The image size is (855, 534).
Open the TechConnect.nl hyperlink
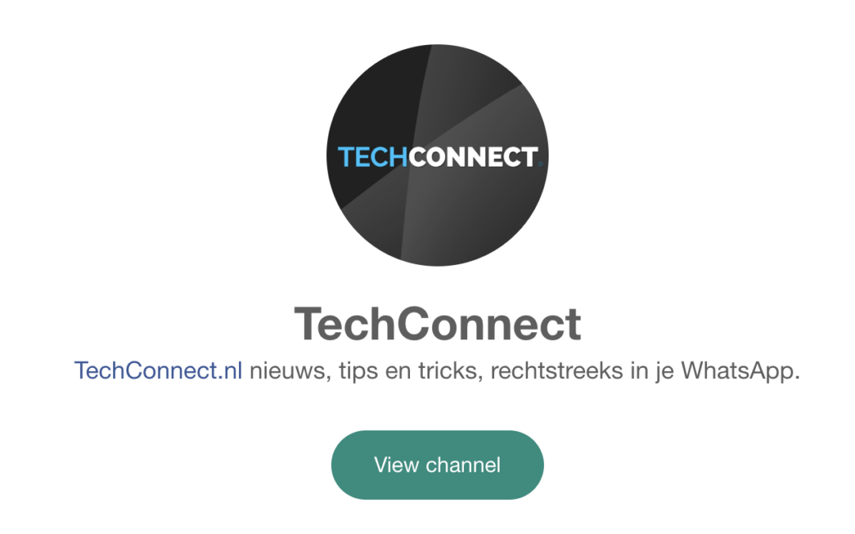[158, 370]
